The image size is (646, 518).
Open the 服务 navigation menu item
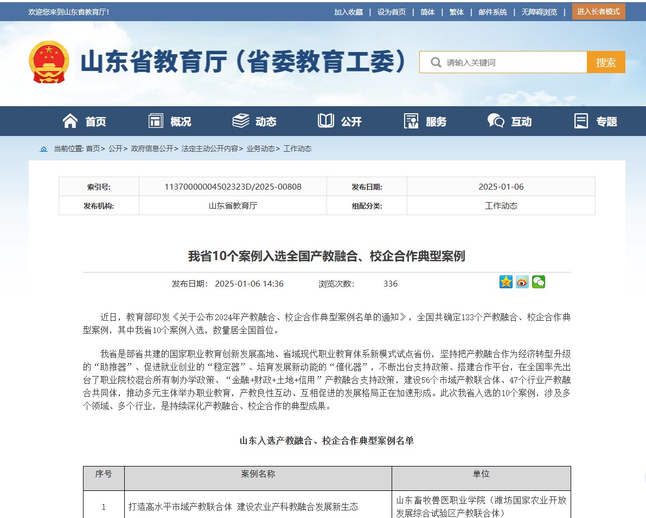[x=436, y=121]
